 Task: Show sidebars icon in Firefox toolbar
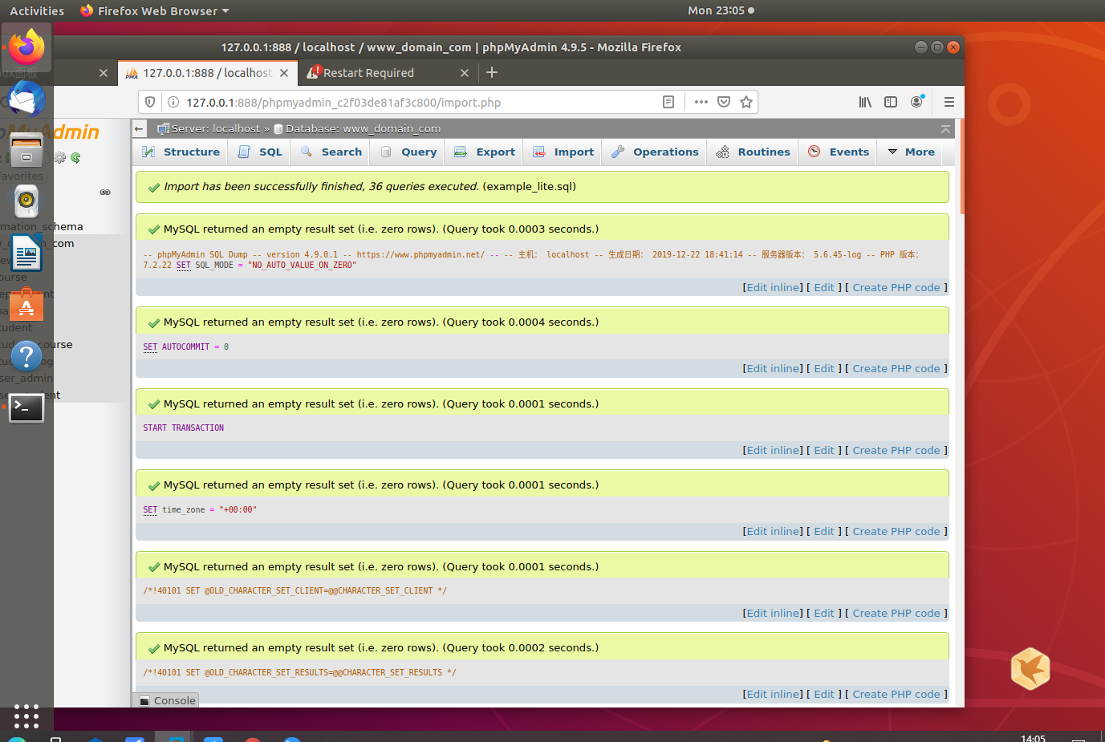click(x=891, y=102)
